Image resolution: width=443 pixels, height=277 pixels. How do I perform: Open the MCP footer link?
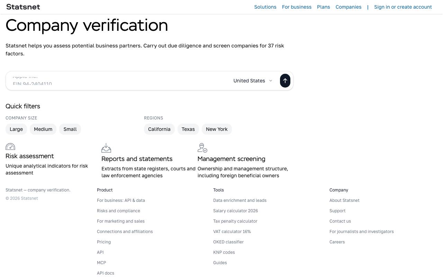point(101,263)
